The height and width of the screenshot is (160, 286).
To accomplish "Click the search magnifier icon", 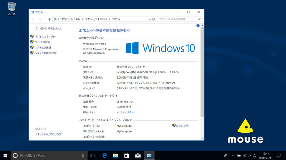I will coord(199,19).
